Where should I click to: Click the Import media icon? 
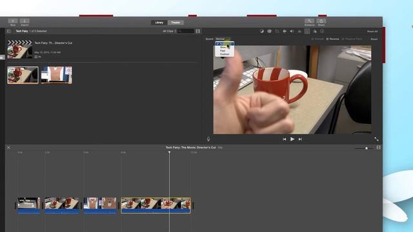[x=25, y=21]
